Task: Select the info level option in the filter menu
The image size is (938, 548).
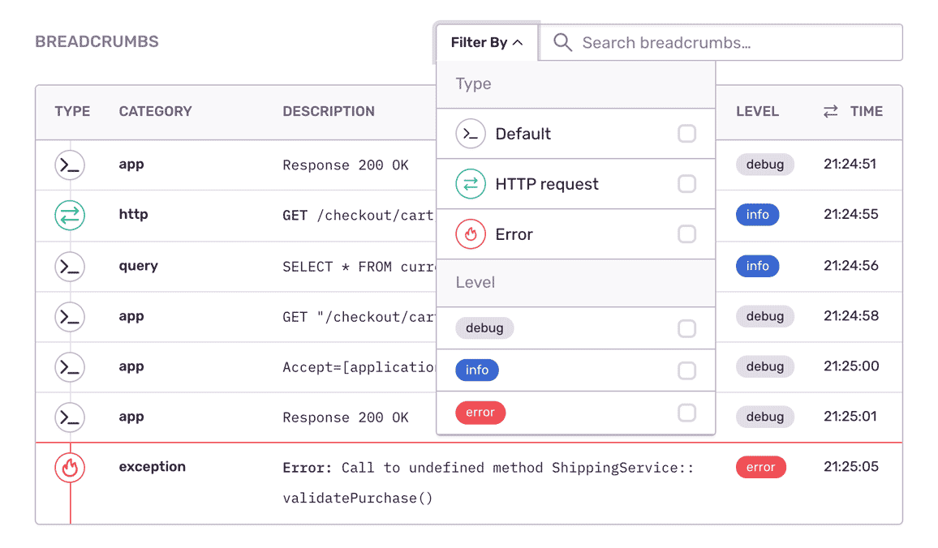Action: pos(477,370)
